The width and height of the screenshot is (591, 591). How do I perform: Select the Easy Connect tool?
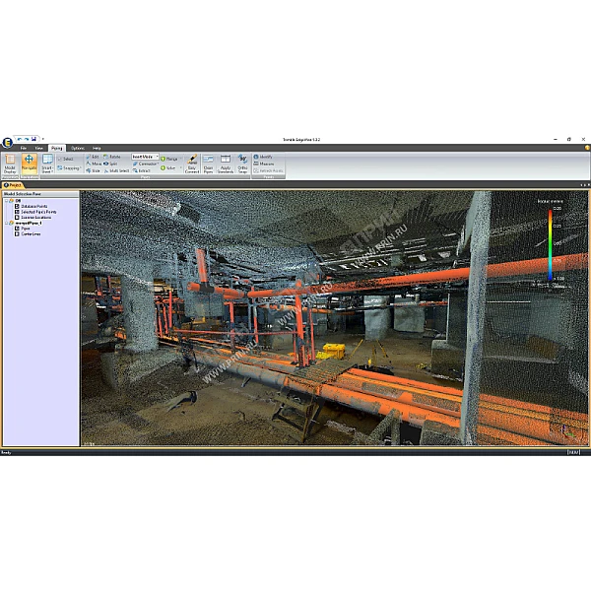(x=192, y=162)
